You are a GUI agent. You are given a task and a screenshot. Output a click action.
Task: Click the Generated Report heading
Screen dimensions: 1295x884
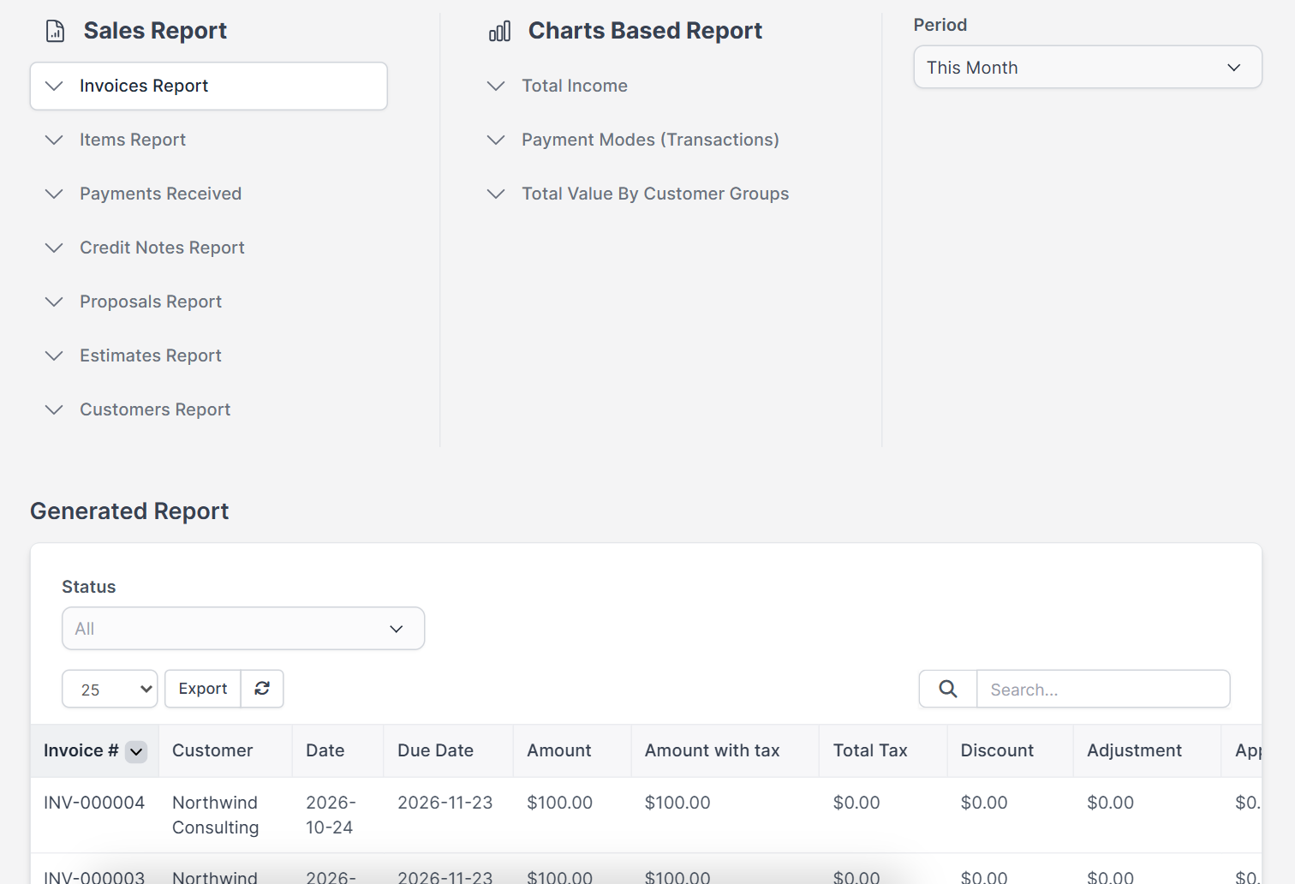point(129,511)
